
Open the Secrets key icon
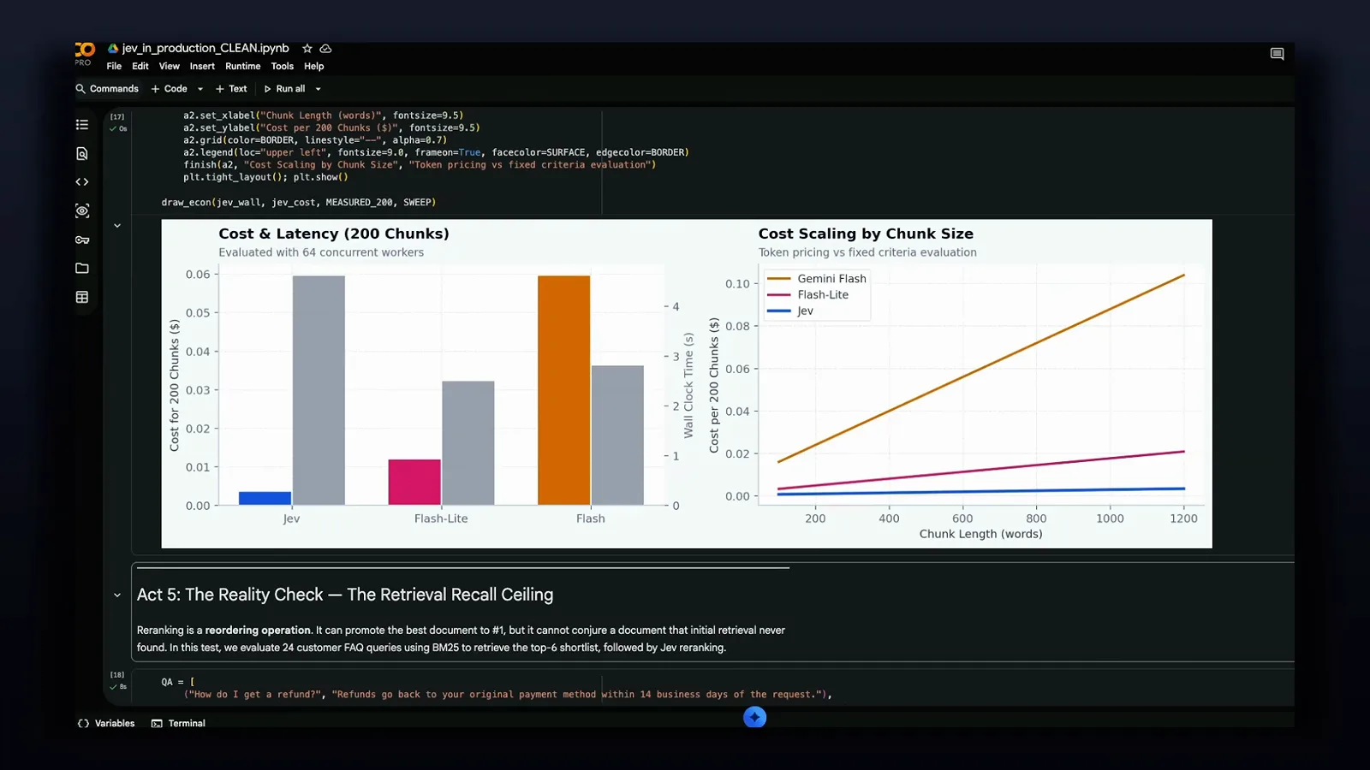tap(82, 240)
